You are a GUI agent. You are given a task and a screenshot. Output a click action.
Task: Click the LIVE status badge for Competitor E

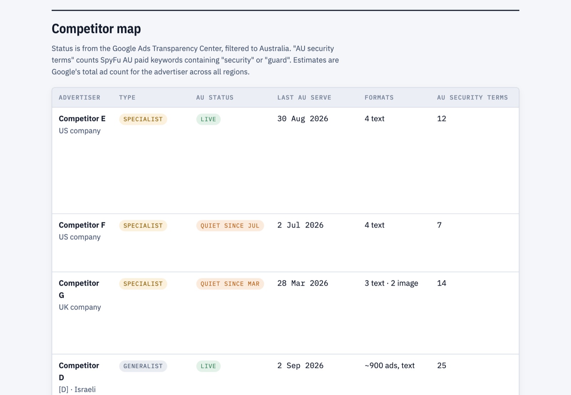pos(208,119)
